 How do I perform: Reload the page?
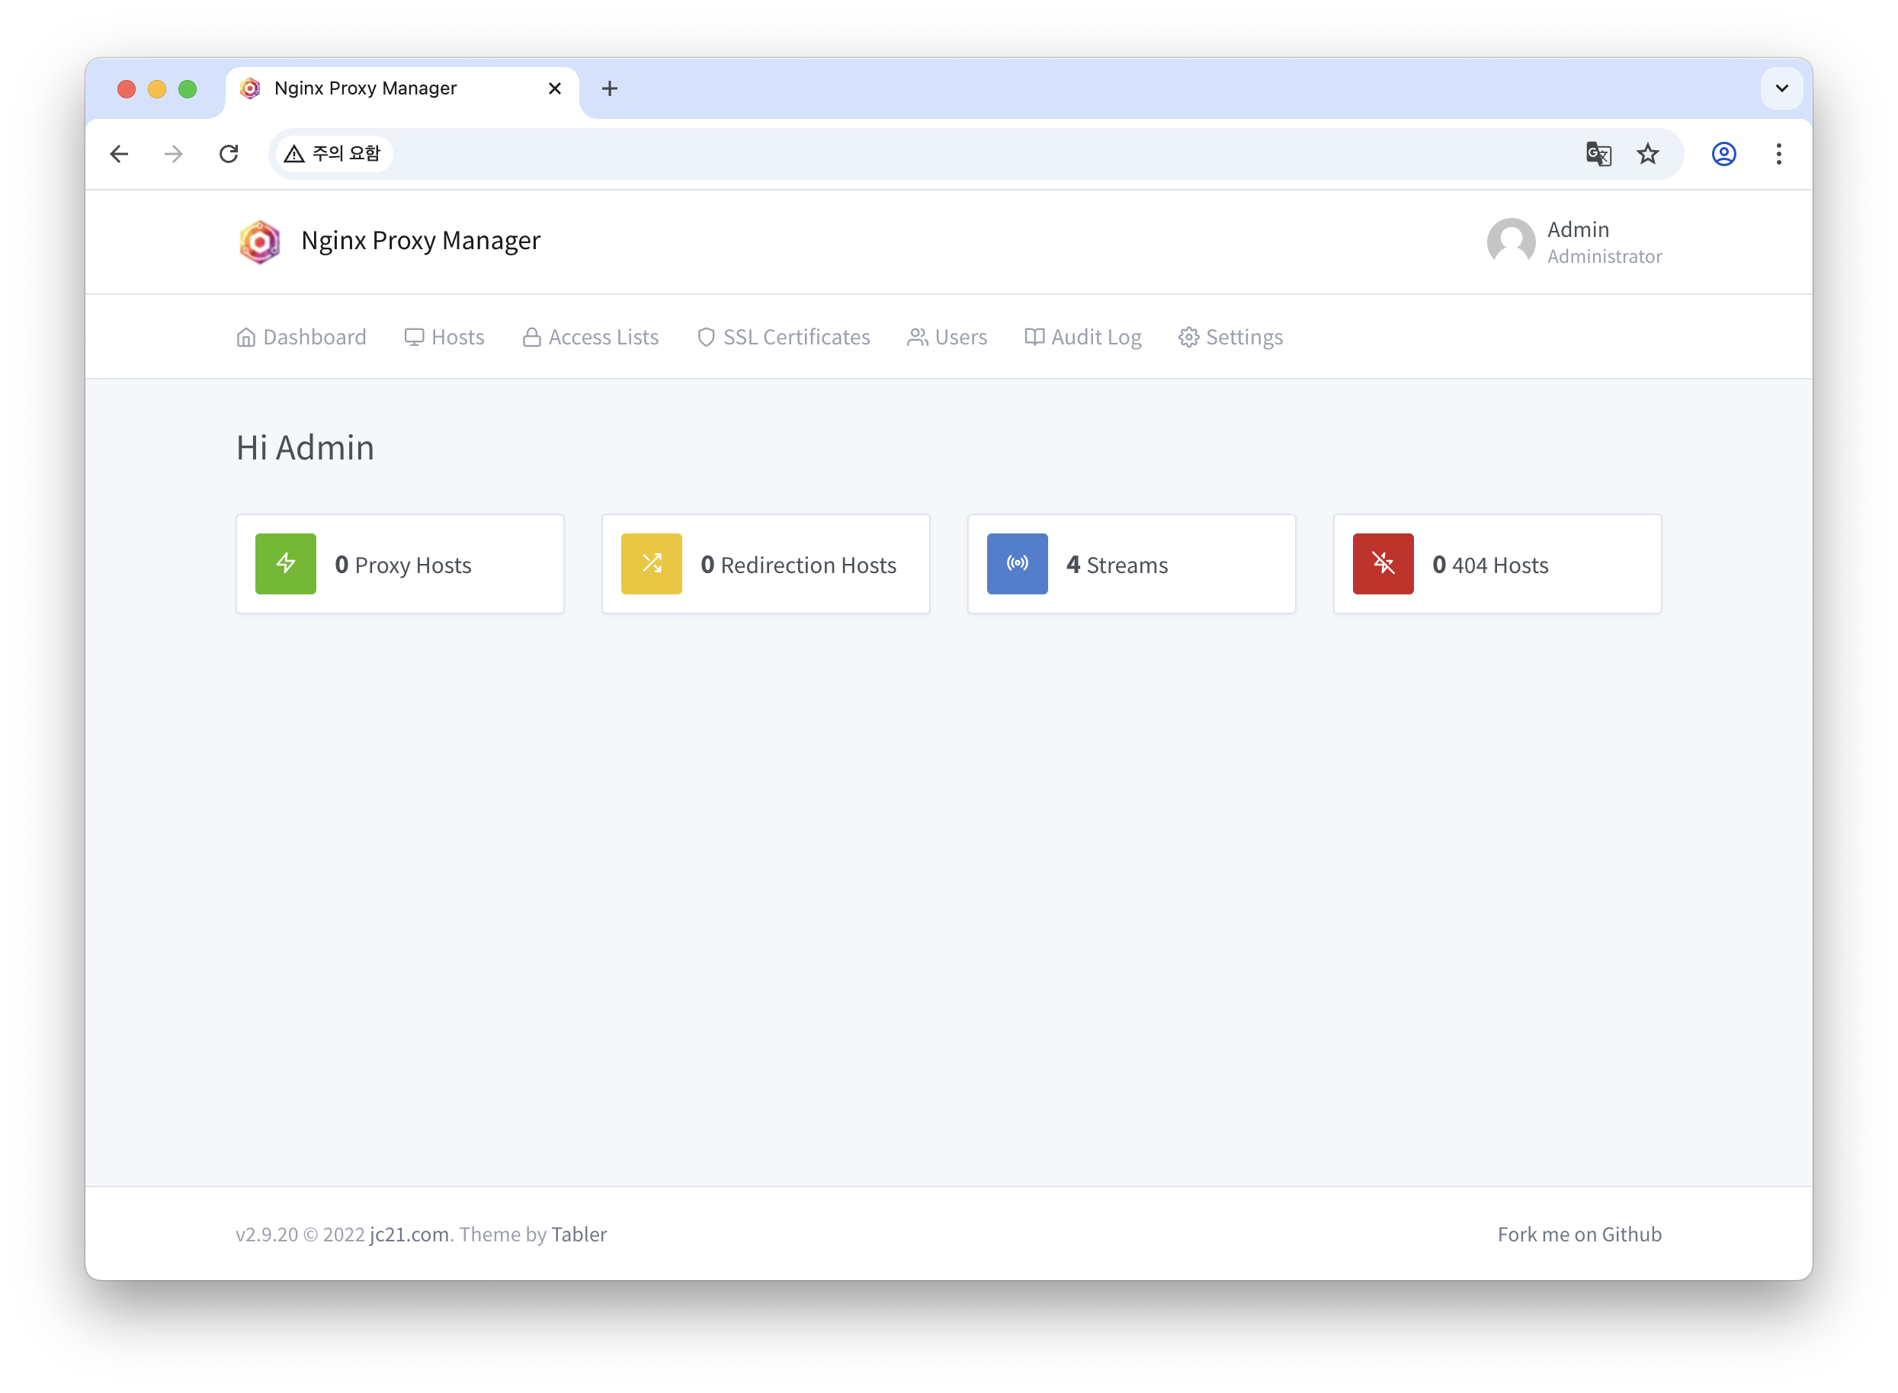tap(229, 153)
